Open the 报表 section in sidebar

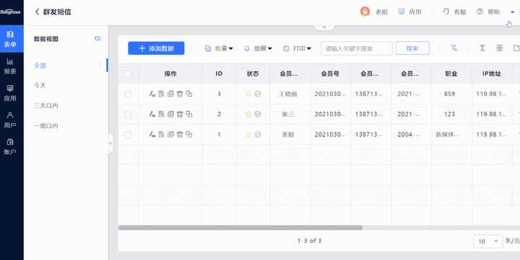[10, 66]
